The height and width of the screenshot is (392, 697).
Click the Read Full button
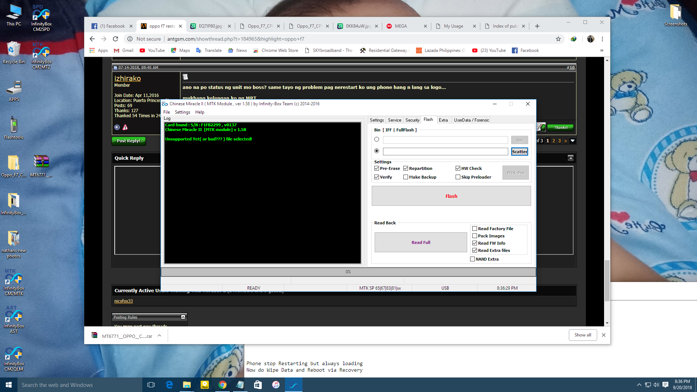coord(421,242)
